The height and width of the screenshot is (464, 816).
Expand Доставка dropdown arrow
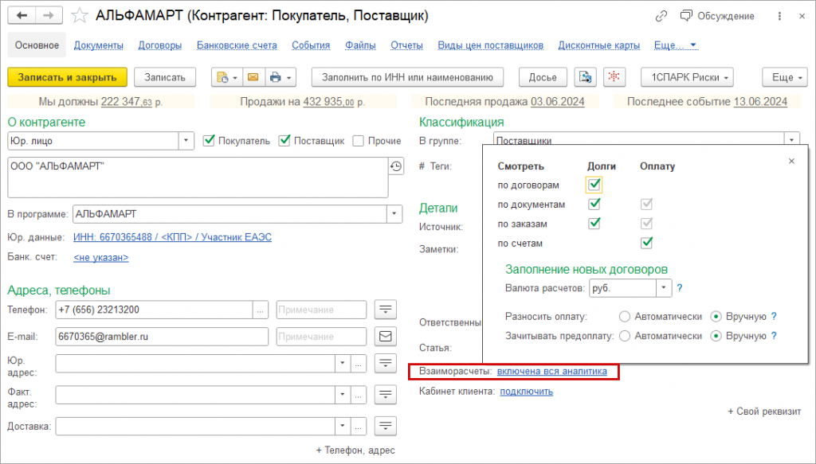(x=343, y=426)
